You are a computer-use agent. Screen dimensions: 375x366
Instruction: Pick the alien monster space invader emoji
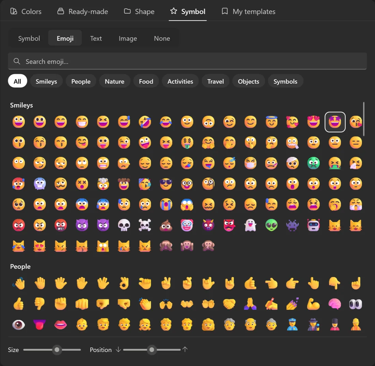pos(292,225)
